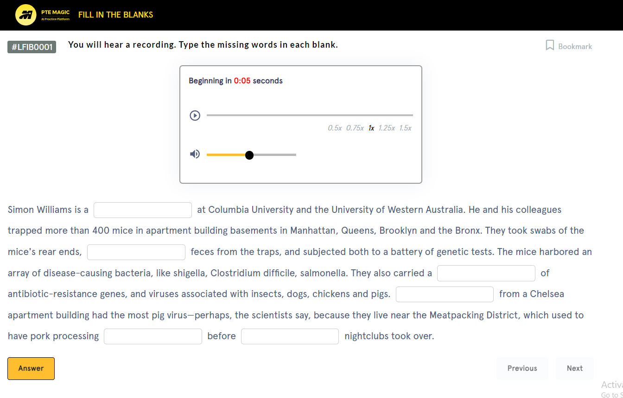This screenshot has height=398, width=623.
Task: Go back with the Previous button
Action: pyautogui.click(x=522, y=368)
